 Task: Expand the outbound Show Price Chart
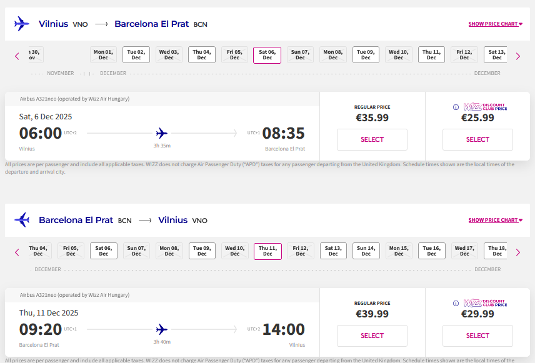tap(495, 24)
